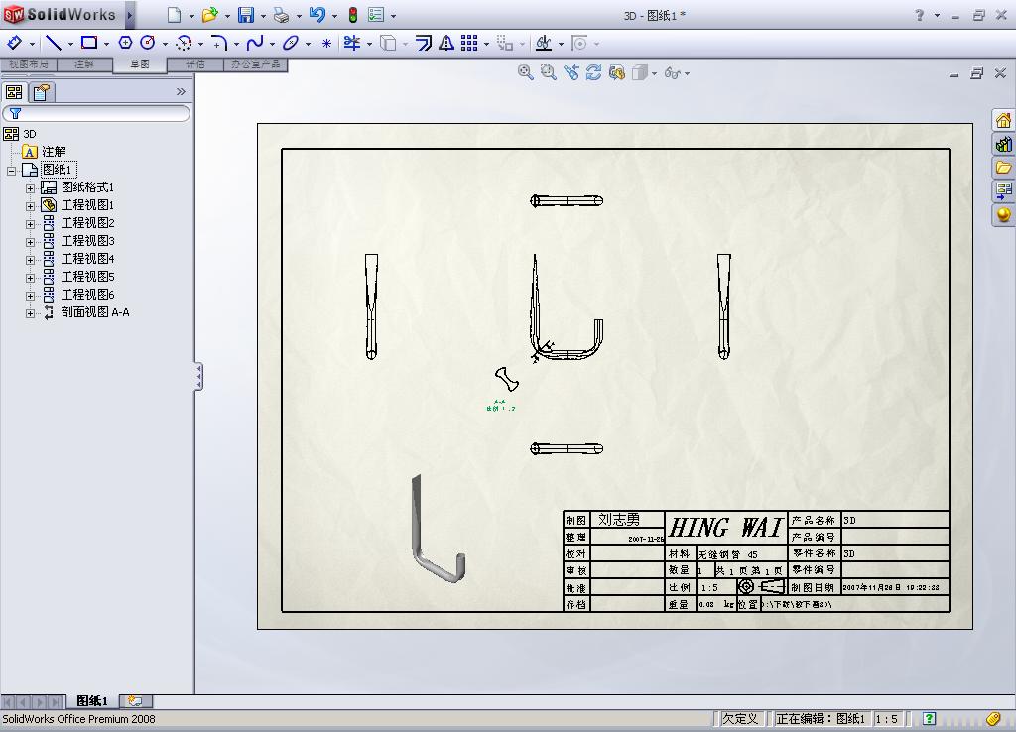Open the Hide/Show Items glasses icon
The image size is (1016, 732).
[673, 73]
